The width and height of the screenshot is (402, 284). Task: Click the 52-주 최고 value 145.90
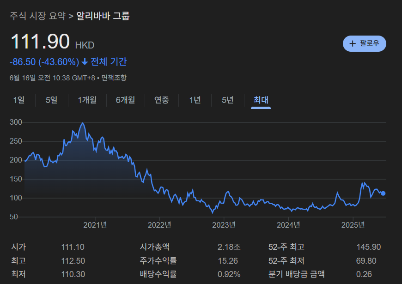369,247
